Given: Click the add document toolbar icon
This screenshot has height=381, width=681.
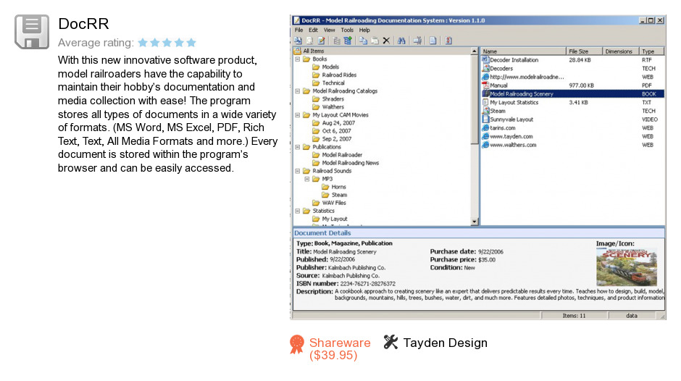Looking at the screenshot, I should pyautogui.click(x=298, y=41).
